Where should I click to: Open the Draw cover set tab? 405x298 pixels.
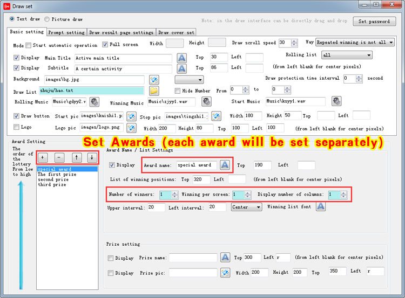coord(177,32)
